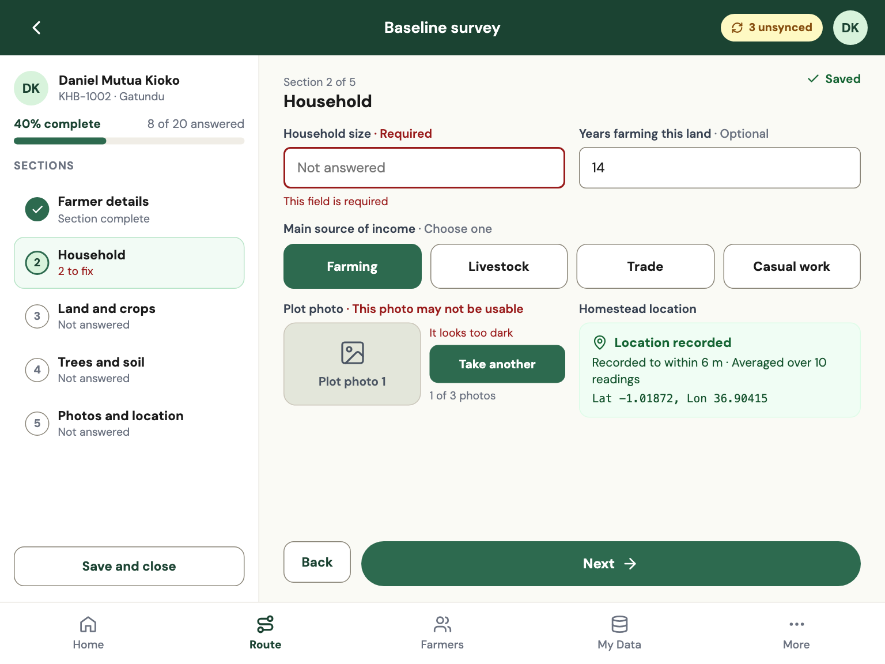Click the 'It looks too dark' warning
Viewport: 885px width, 664px height.
(x=471, y=333)
